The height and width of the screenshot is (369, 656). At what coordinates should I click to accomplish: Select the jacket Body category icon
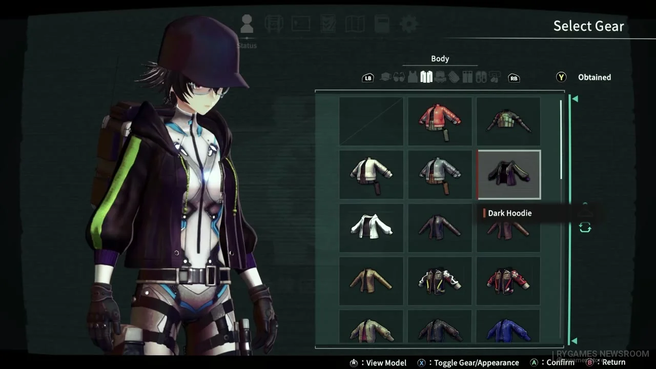(426, 77)
